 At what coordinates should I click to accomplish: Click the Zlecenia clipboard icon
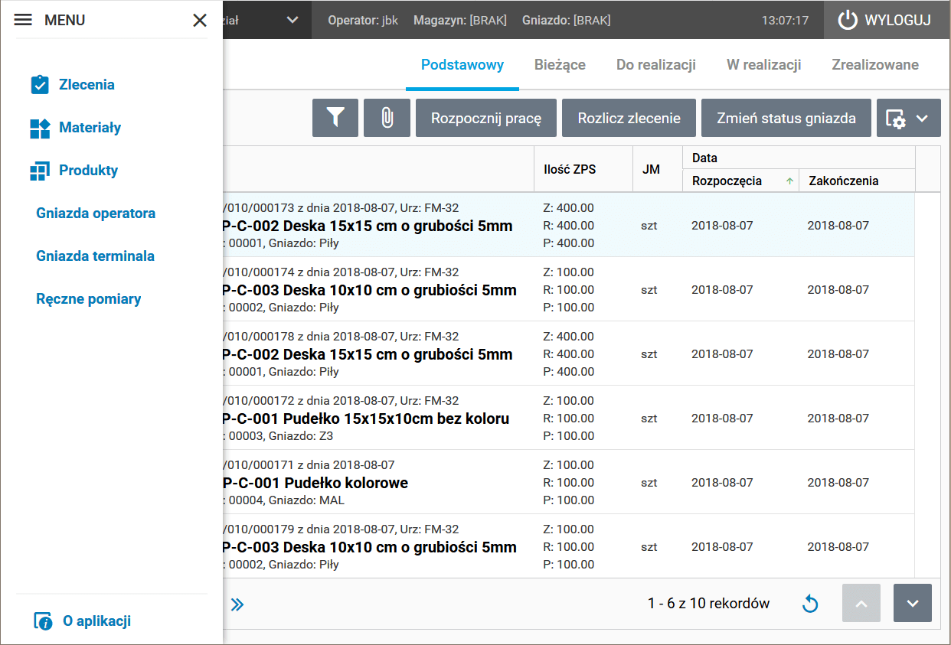point(40,84)
